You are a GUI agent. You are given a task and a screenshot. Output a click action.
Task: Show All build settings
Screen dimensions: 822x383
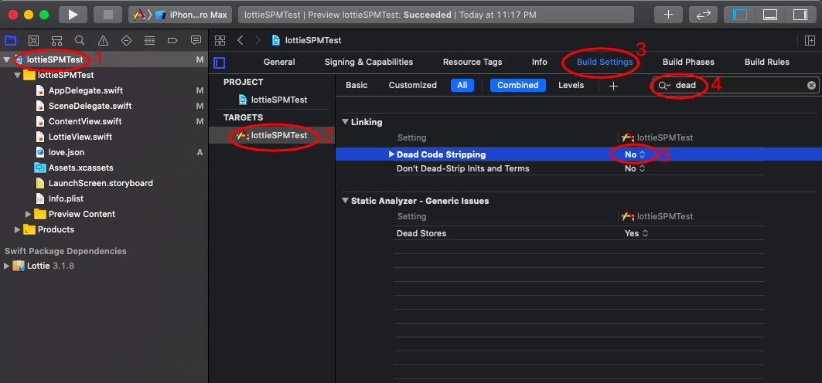[x=462, y=85]
